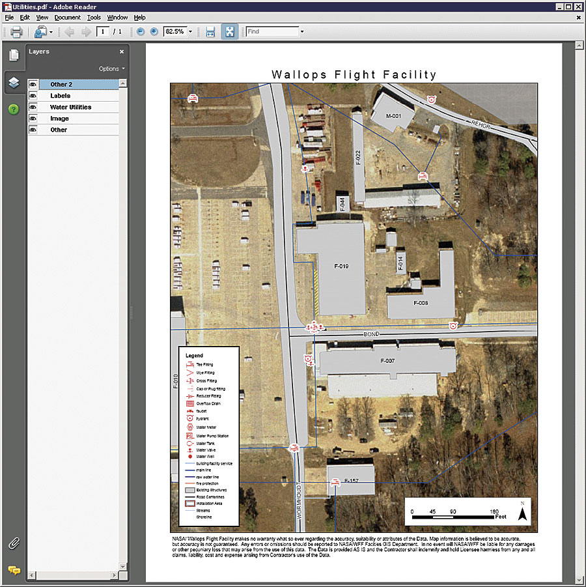586x587 pixels.
Task: Close the document with menu bar X
Action: tap(579, 18)
